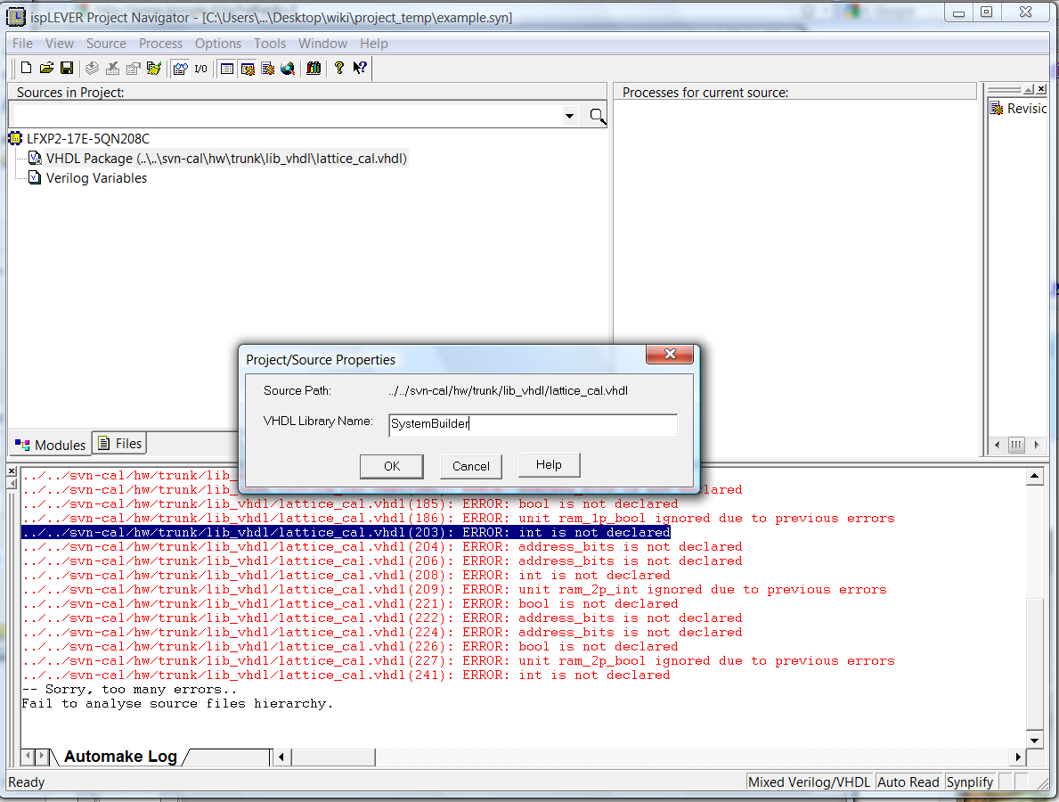
Task: Open the Tools menu
Action: [270, 44]
